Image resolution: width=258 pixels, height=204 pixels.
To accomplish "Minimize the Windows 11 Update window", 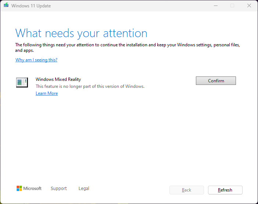I will pyautogui.click(x=216, y=6).
